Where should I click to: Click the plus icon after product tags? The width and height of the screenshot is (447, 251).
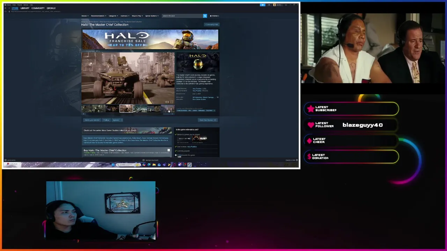214,111
